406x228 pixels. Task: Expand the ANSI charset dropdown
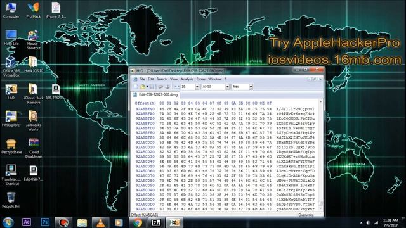[x=228, y=87]
